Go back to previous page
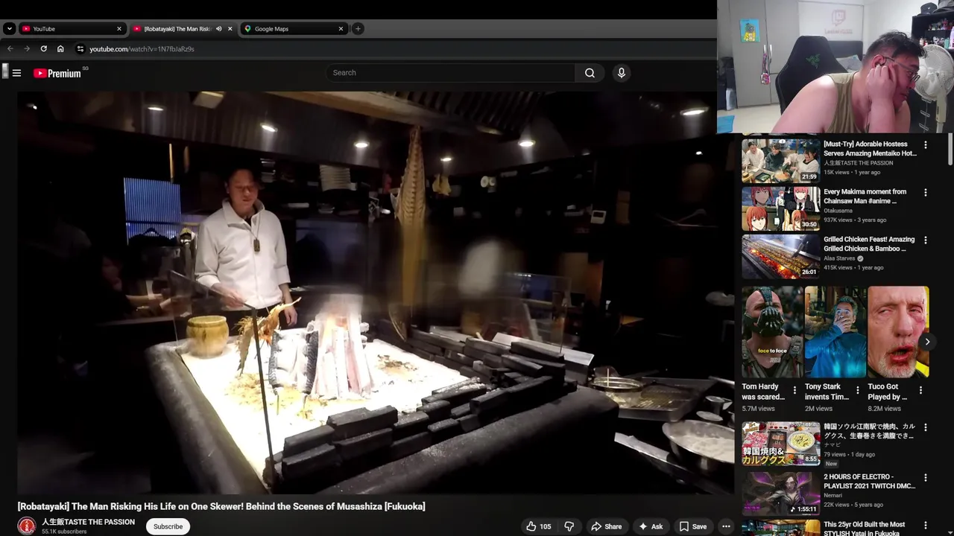The height and width of the screenshot is (536, 954). [10, 49]
